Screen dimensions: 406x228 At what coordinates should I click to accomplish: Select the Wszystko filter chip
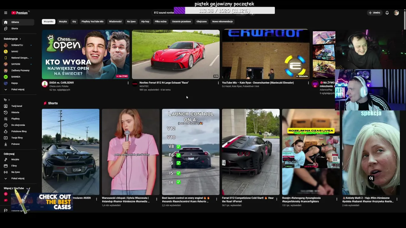[49, 22]
